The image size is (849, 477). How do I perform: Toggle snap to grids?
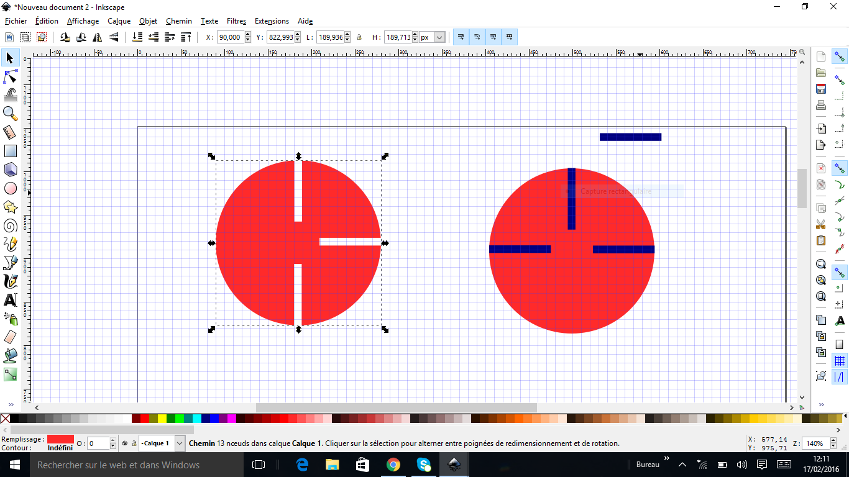coord(840,361)
